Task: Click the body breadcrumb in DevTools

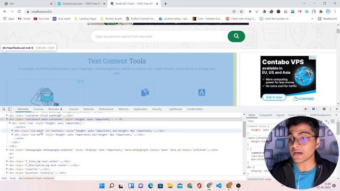Action: (13, 178)
